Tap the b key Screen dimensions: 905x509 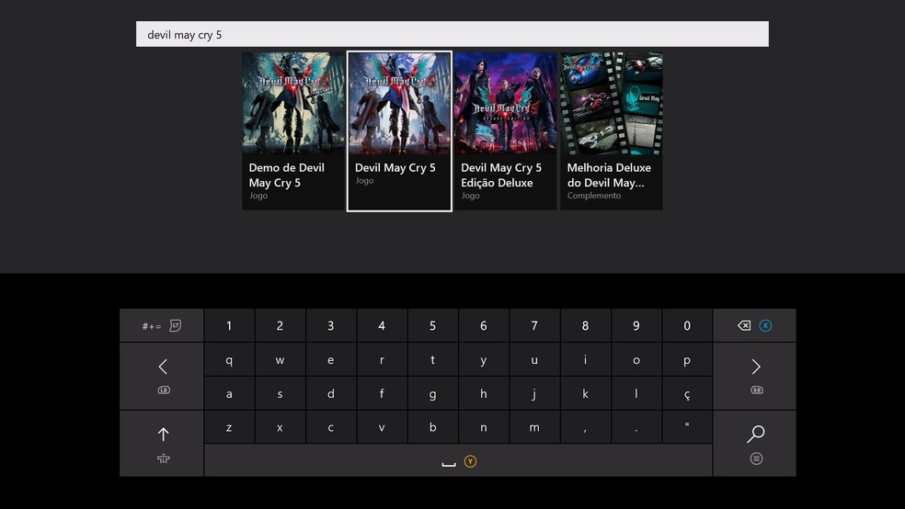pyautogui.click(x=432, y=427)
